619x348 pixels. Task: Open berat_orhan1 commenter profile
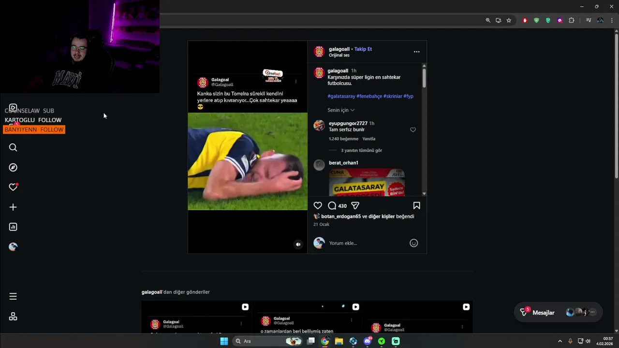click(343, 163)
